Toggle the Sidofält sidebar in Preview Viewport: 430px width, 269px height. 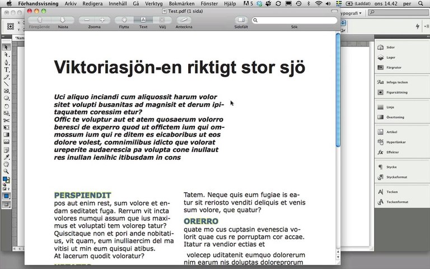pos(241,20)
